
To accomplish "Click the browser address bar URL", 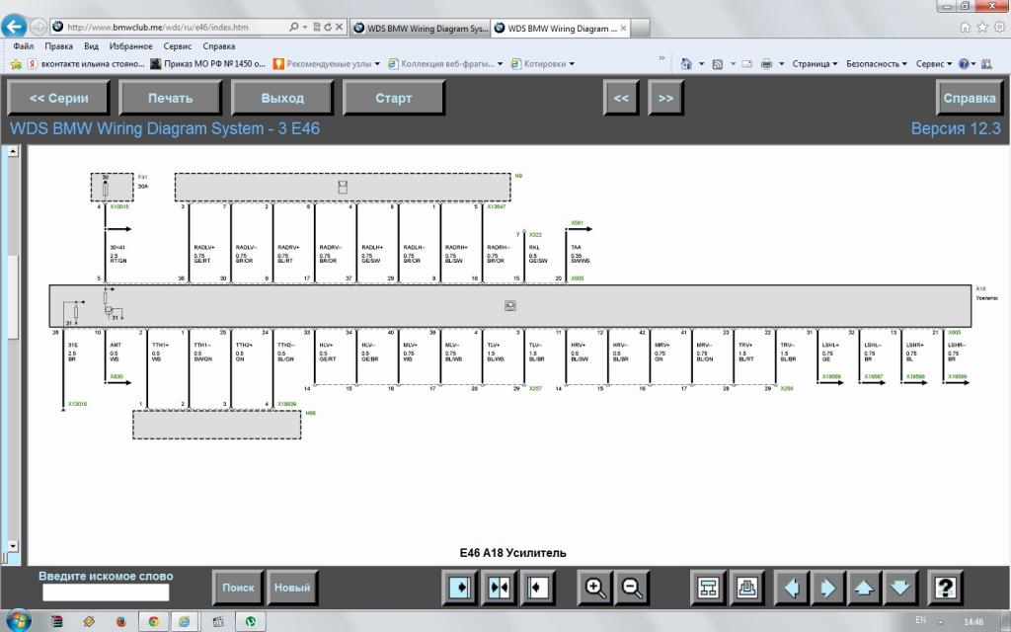I will pos(158,27).
